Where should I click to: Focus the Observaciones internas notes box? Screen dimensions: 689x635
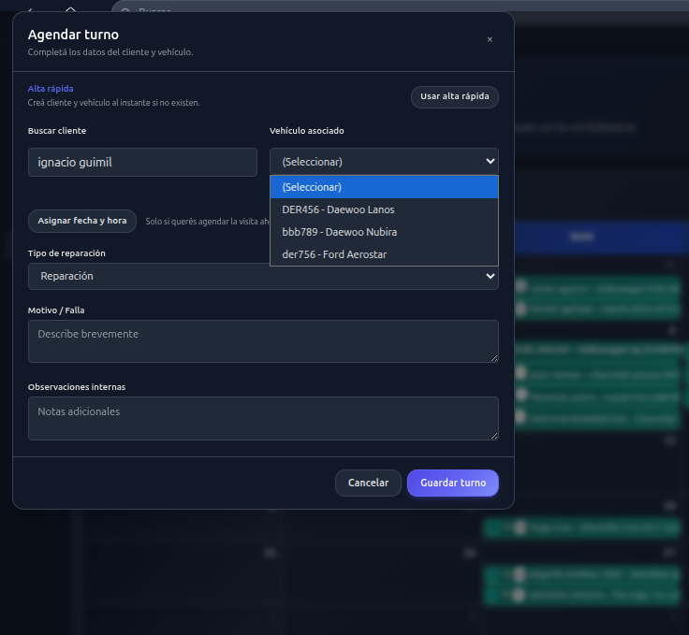pyautogui.click(x=262, y=418)
